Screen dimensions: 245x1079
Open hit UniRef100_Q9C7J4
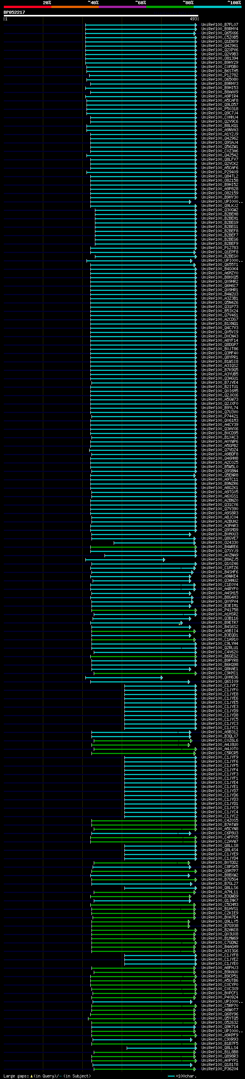220,113
